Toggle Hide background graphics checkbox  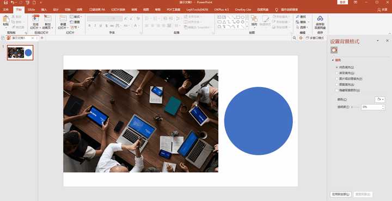point(337,90)
